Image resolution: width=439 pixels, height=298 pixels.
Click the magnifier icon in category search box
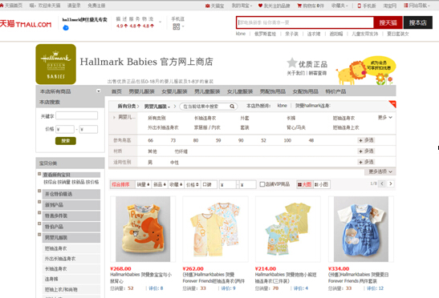pos(232,107)
